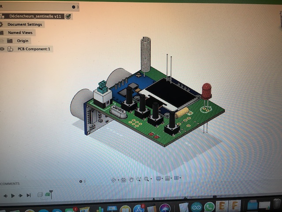Select Named Views in browser tree
The image size is (282, 212).
(x=20, y=33)
